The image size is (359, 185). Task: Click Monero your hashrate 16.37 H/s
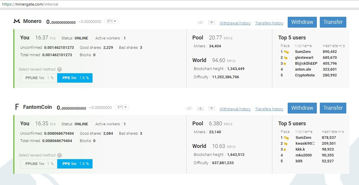point(45,38)
